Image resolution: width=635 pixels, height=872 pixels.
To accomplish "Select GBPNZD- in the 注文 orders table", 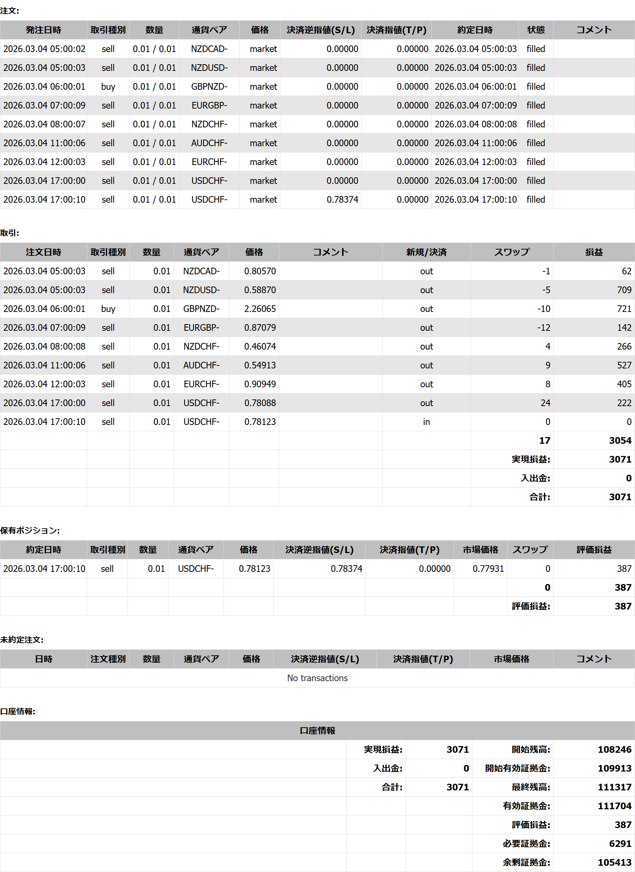I will point(209,86).
